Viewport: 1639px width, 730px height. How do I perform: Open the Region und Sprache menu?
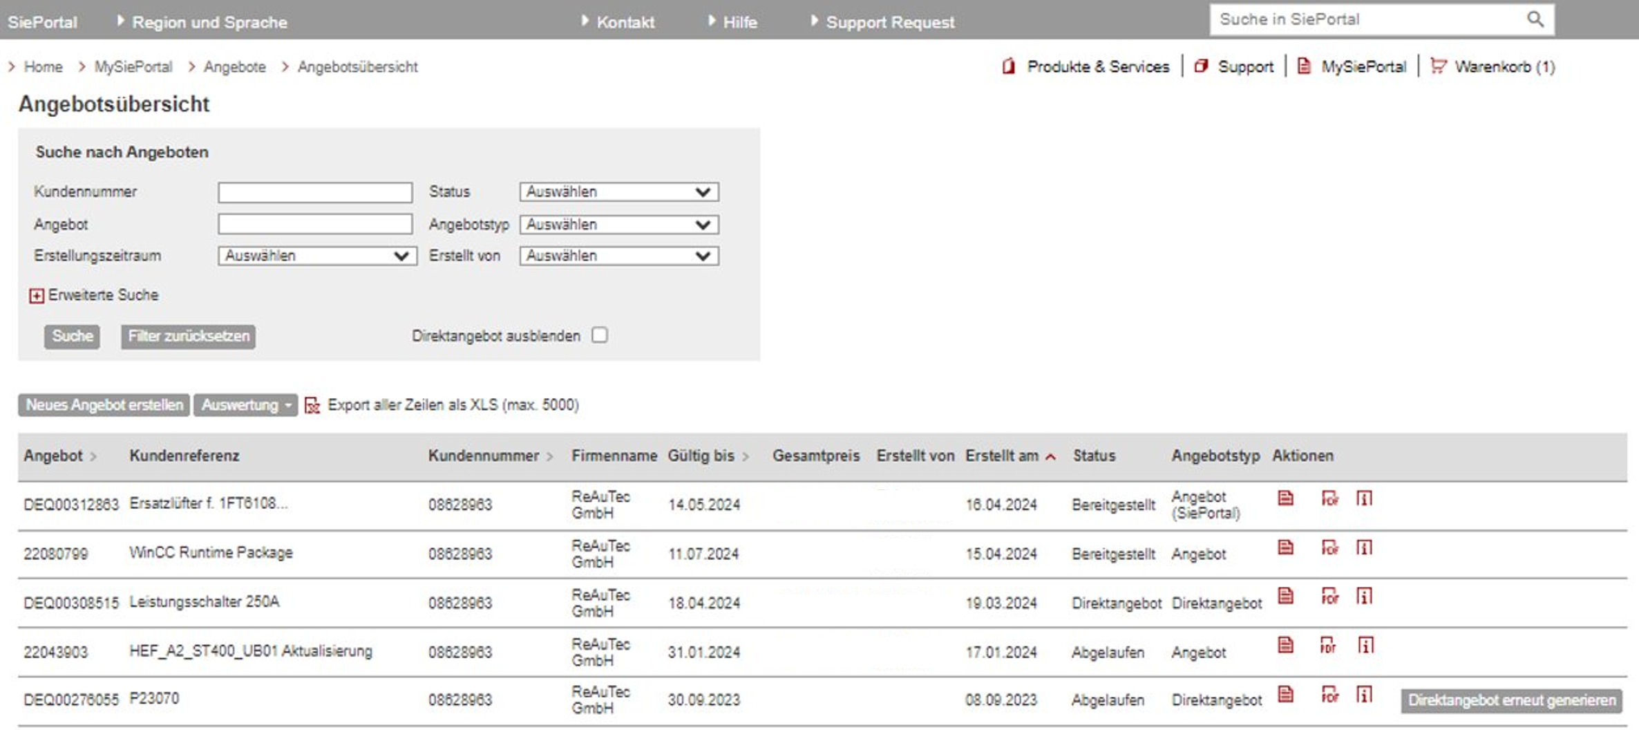(x=209, y=22)
